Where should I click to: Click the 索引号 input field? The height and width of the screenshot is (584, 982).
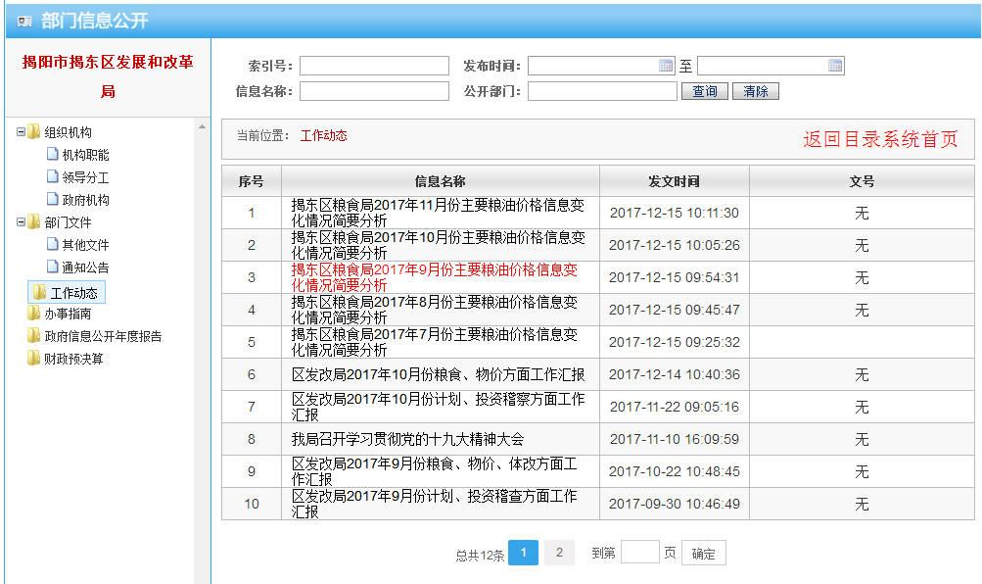375,66
